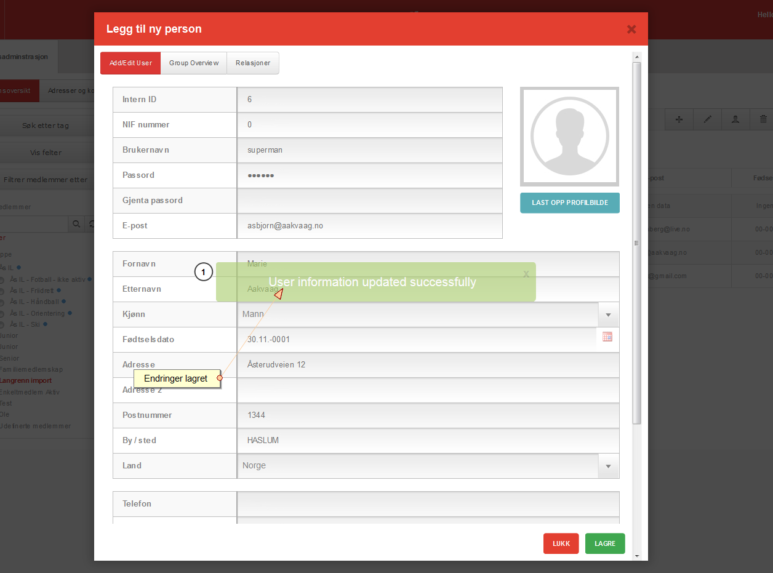Open the calendar picker for Fødselsdato
The image size is (773, 573).
[607, 337]
